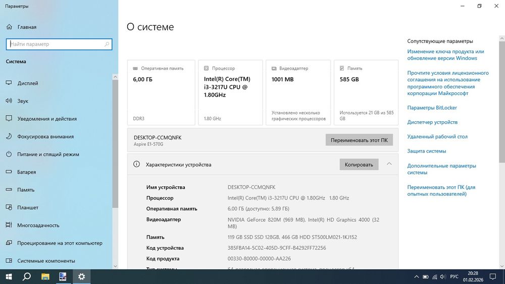Open Переименовать этот ПК для опытных пользователей
Image resolution: width=505 pixels, height=284 pixels.
coord(441,191)
